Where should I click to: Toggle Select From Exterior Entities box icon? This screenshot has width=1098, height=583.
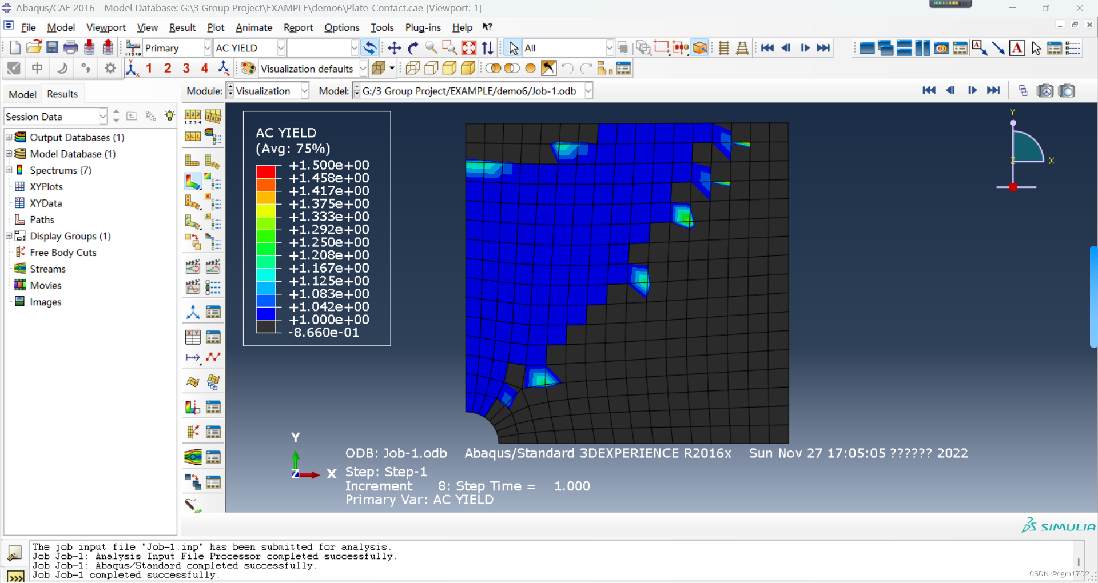point(699,48)
